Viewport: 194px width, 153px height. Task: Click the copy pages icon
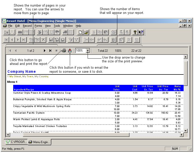100,32
